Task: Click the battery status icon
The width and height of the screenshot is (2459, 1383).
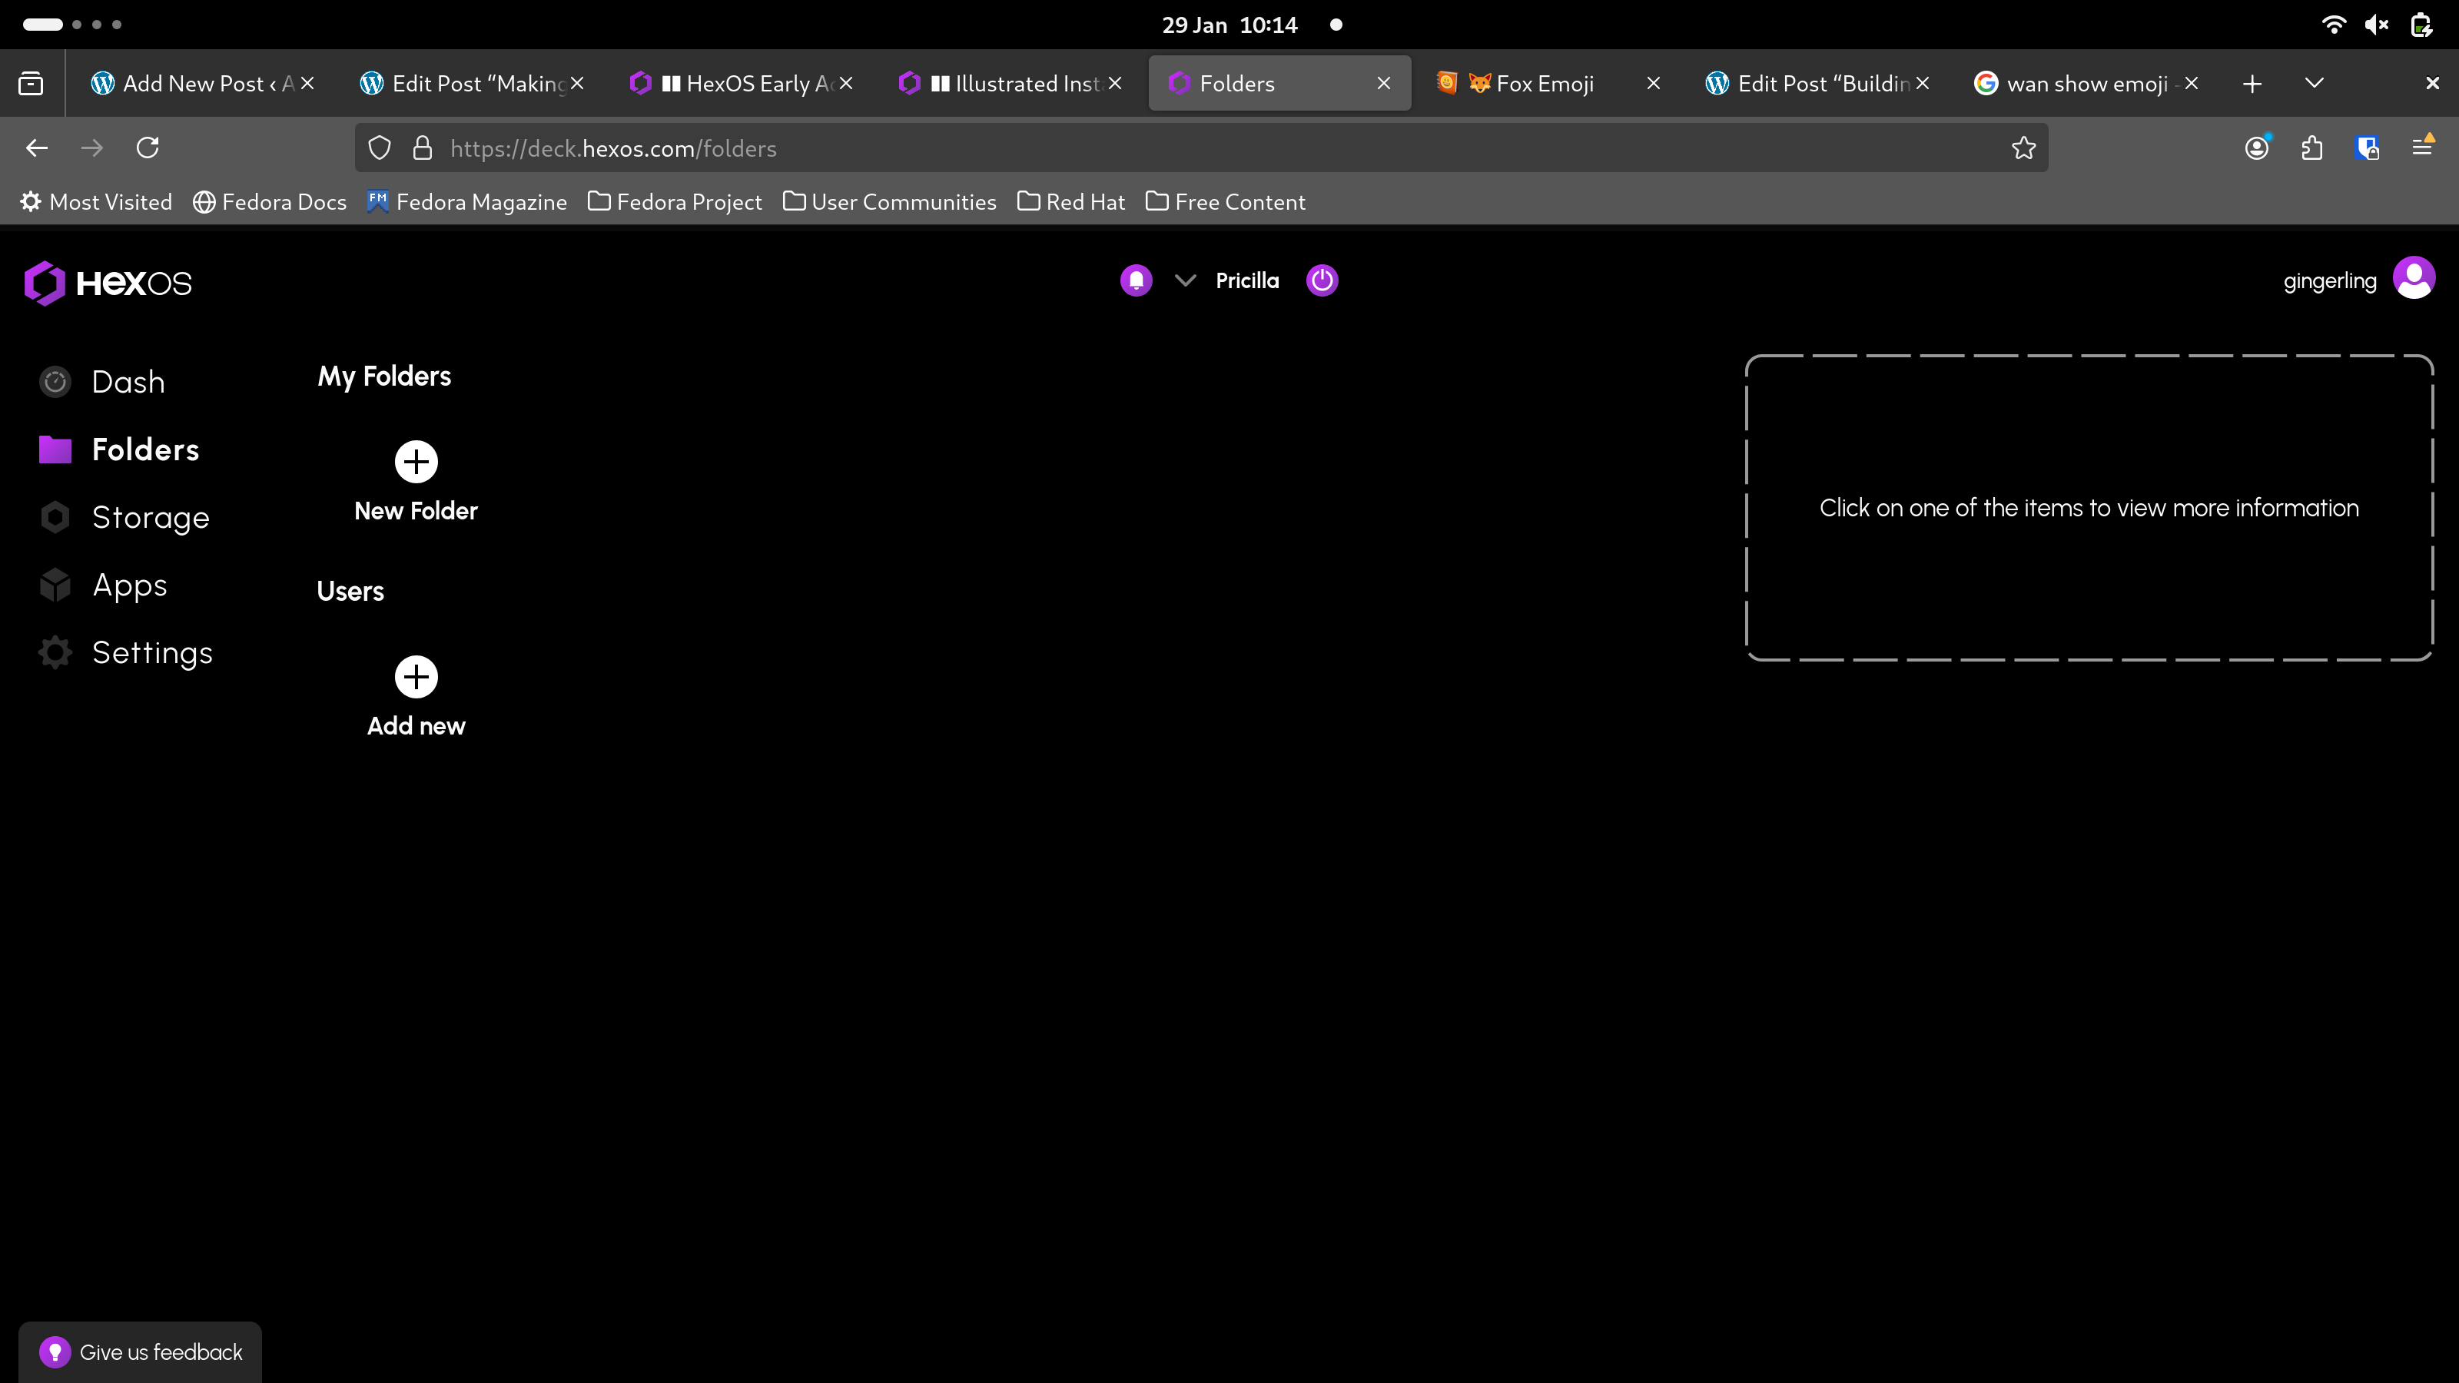Action: pyautogui.click(x=2421, y=25)
